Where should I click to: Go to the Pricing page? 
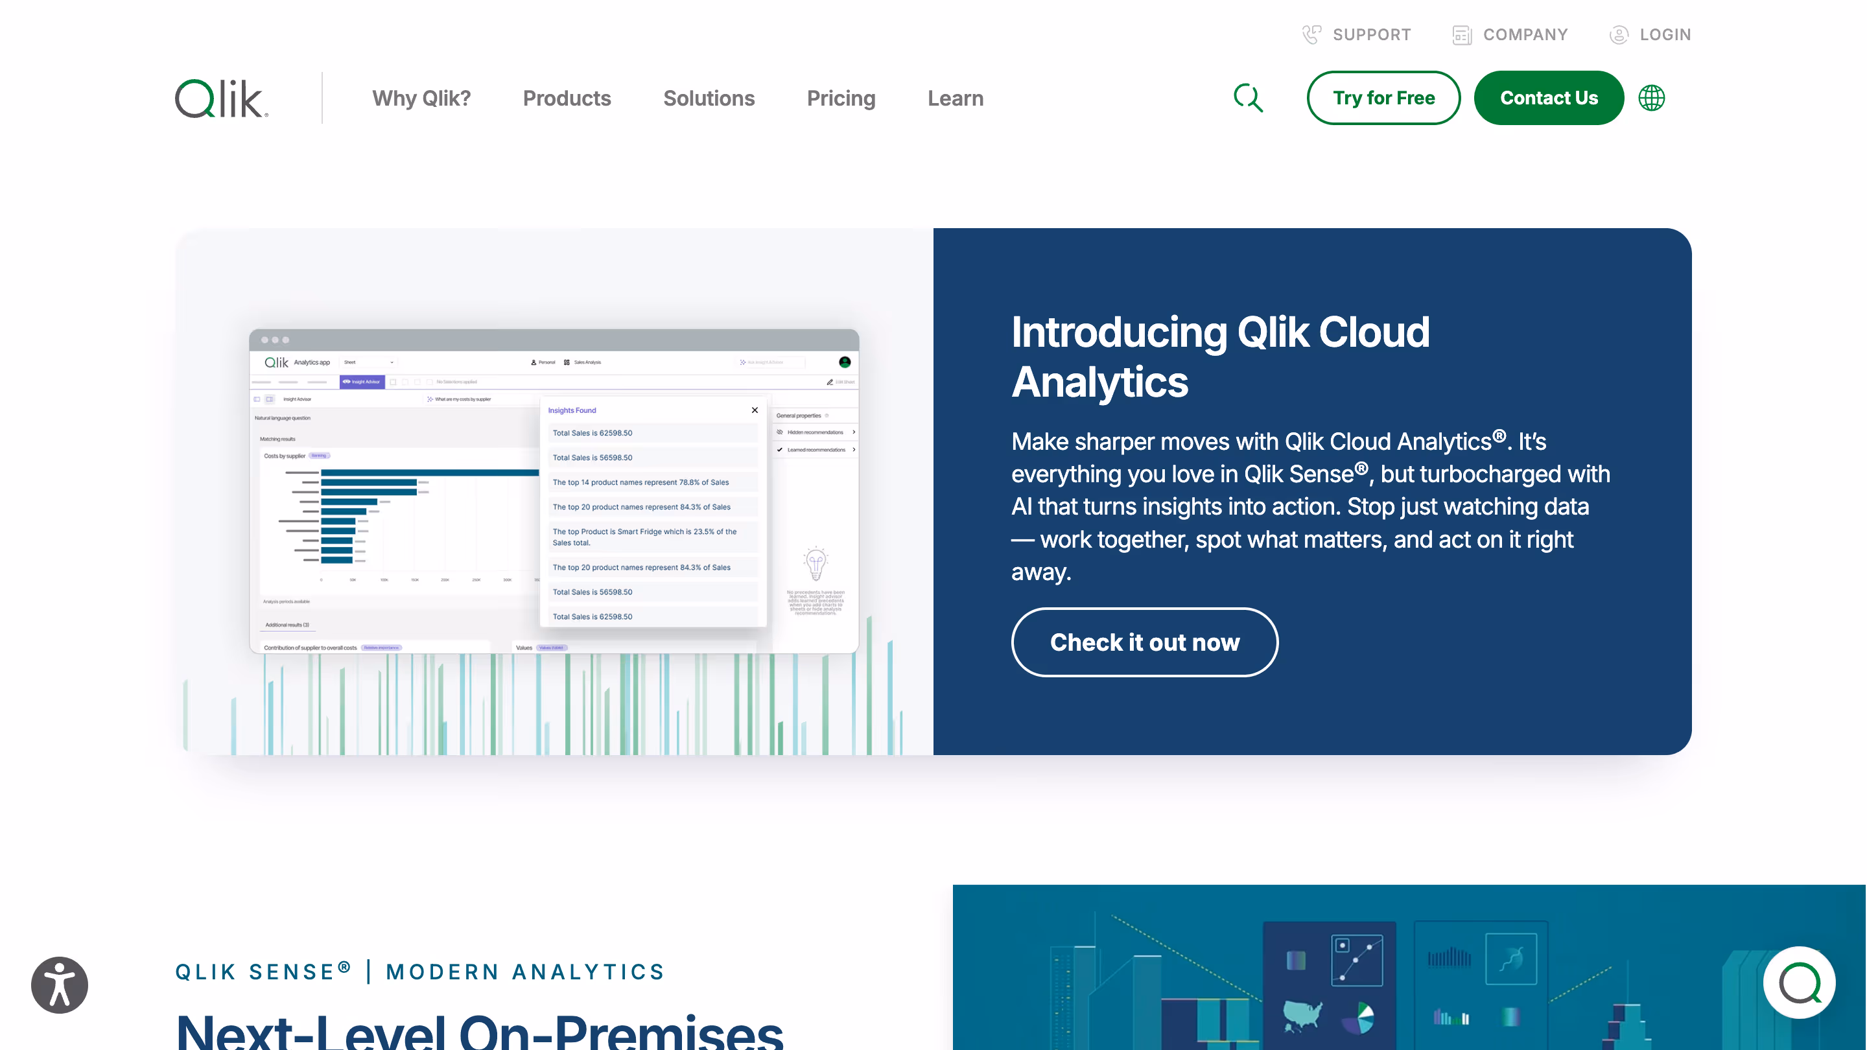coord(841,98)
